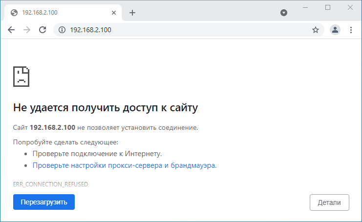Image resolution: width=362 pixels, height=222 pixels.
Task: Minimize the browser window
Action: click(305, 8)
